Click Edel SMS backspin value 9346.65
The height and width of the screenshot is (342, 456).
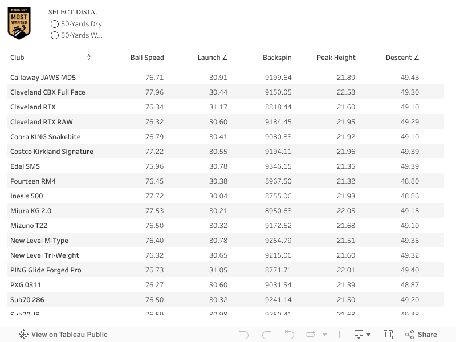pyautogui.click(x=278, y=166)
